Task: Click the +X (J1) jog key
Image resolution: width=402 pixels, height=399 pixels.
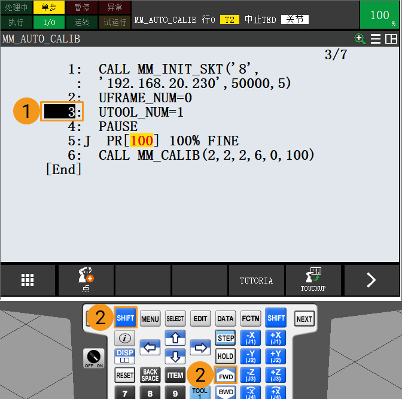Action: click(x=276, y=338)
